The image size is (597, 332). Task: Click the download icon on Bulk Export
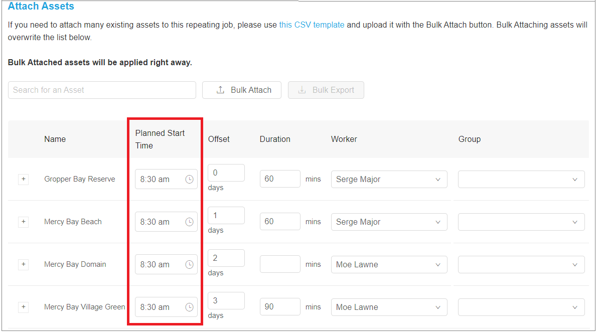[302, 90]
